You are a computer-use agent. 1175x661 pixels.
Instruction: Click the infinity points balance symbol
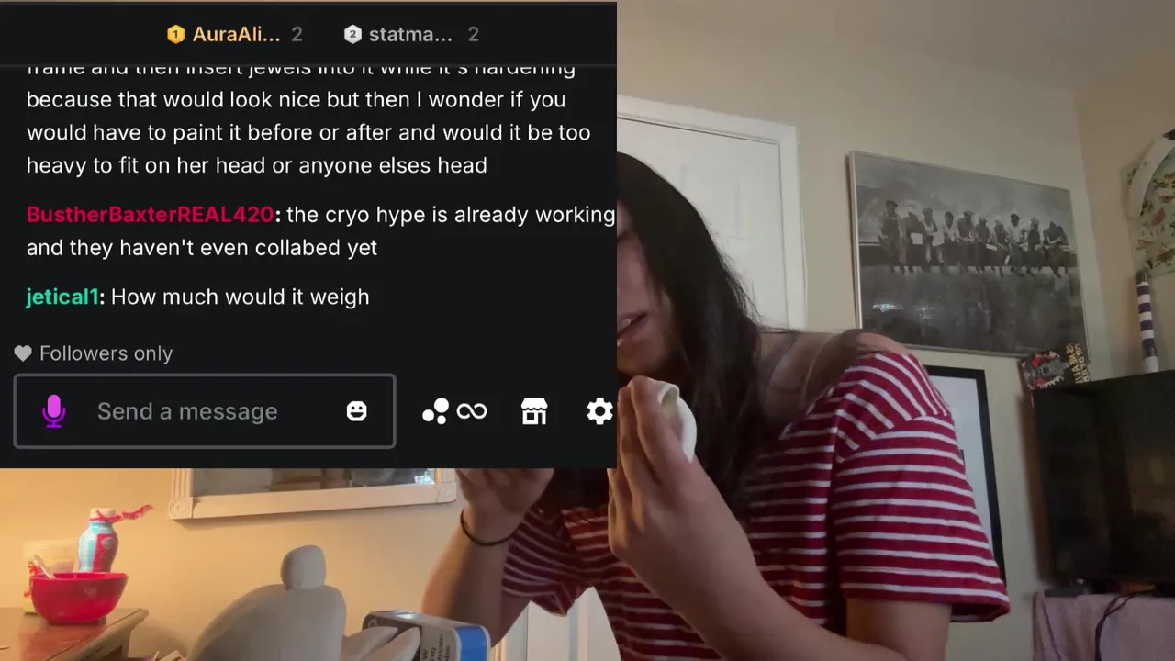point(472,411)
